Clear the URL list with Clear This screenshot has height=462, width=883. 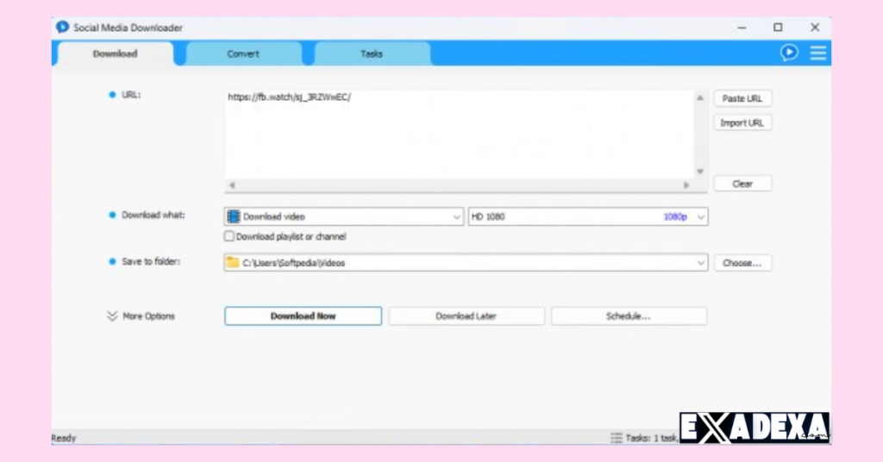click(x=742, y=184)
